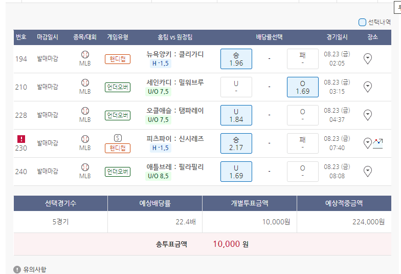Open odds trend chart icon for game 230
The height and width of the screenshot is (274, 401).
[378, 143]
